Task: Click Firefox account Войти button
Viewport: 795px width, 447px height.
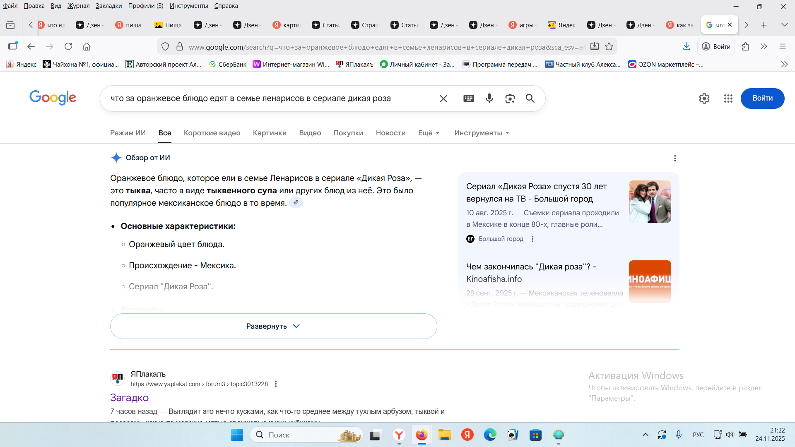Action: coord(716,47)
